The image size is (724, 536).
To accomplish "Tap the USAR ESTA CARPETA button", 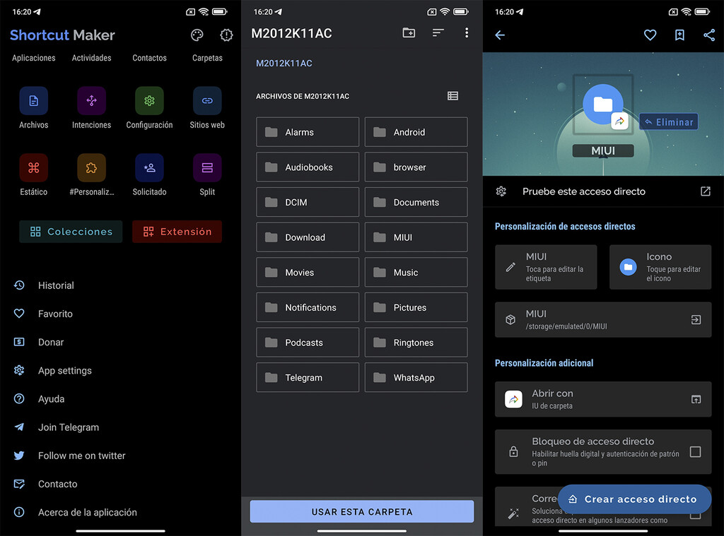I will click(361, 511).
